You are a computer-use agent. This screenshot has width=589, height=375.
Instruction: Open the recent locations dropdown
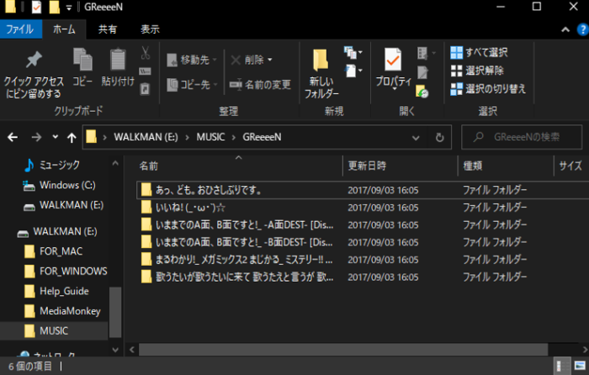(x=56, y=137)
